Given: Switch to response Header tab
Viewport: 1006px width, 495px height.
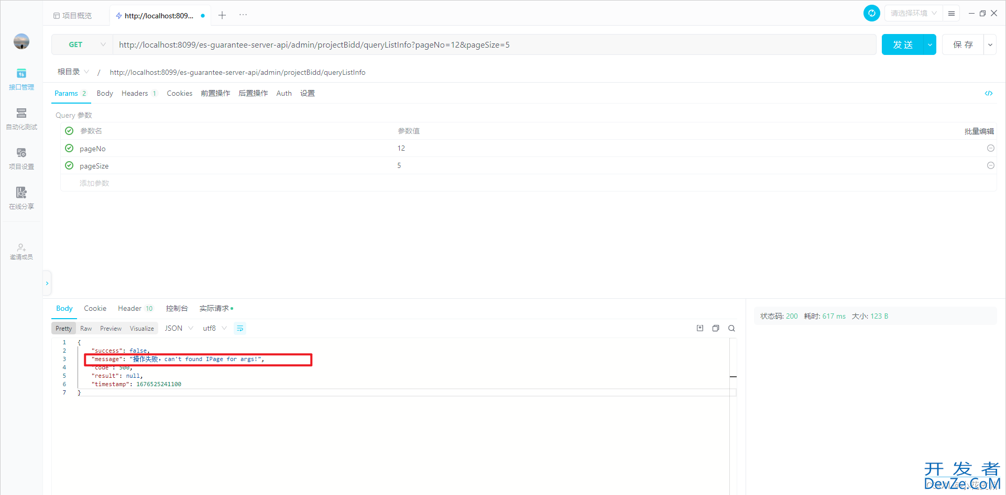Looking at the screenshot, I should click(135, 308).
